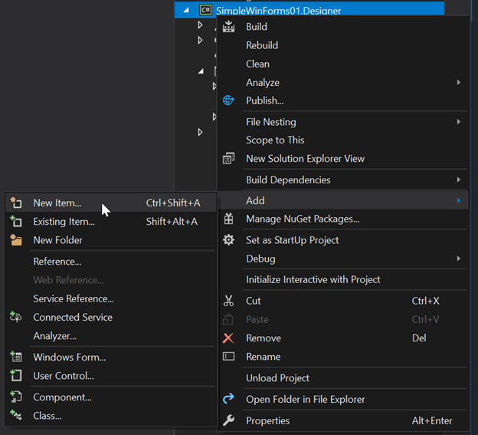
Task: Click the Windows Form icon
Action: (16, 357)
